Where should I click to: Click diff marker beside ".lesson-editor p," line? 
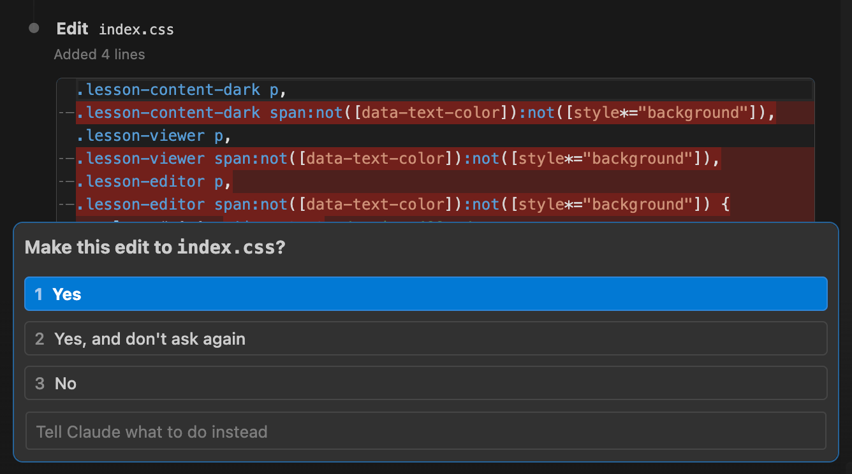pyautogui.click(x=66, y=182)
